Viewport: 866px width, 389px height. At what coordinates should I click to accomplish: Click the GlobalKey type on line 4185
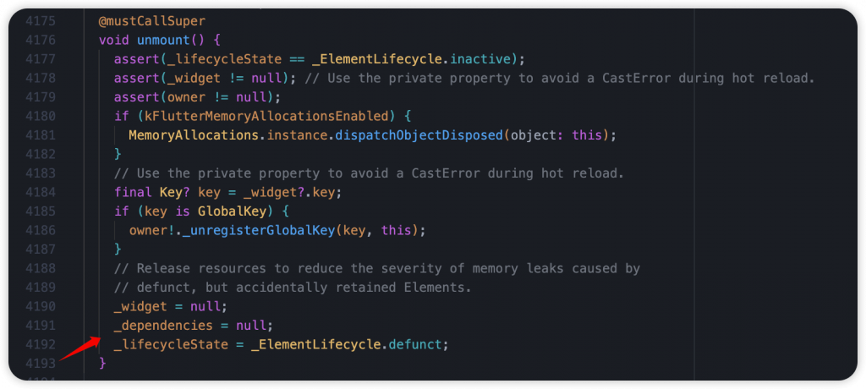pyautogui.click(x=239, y=211)
